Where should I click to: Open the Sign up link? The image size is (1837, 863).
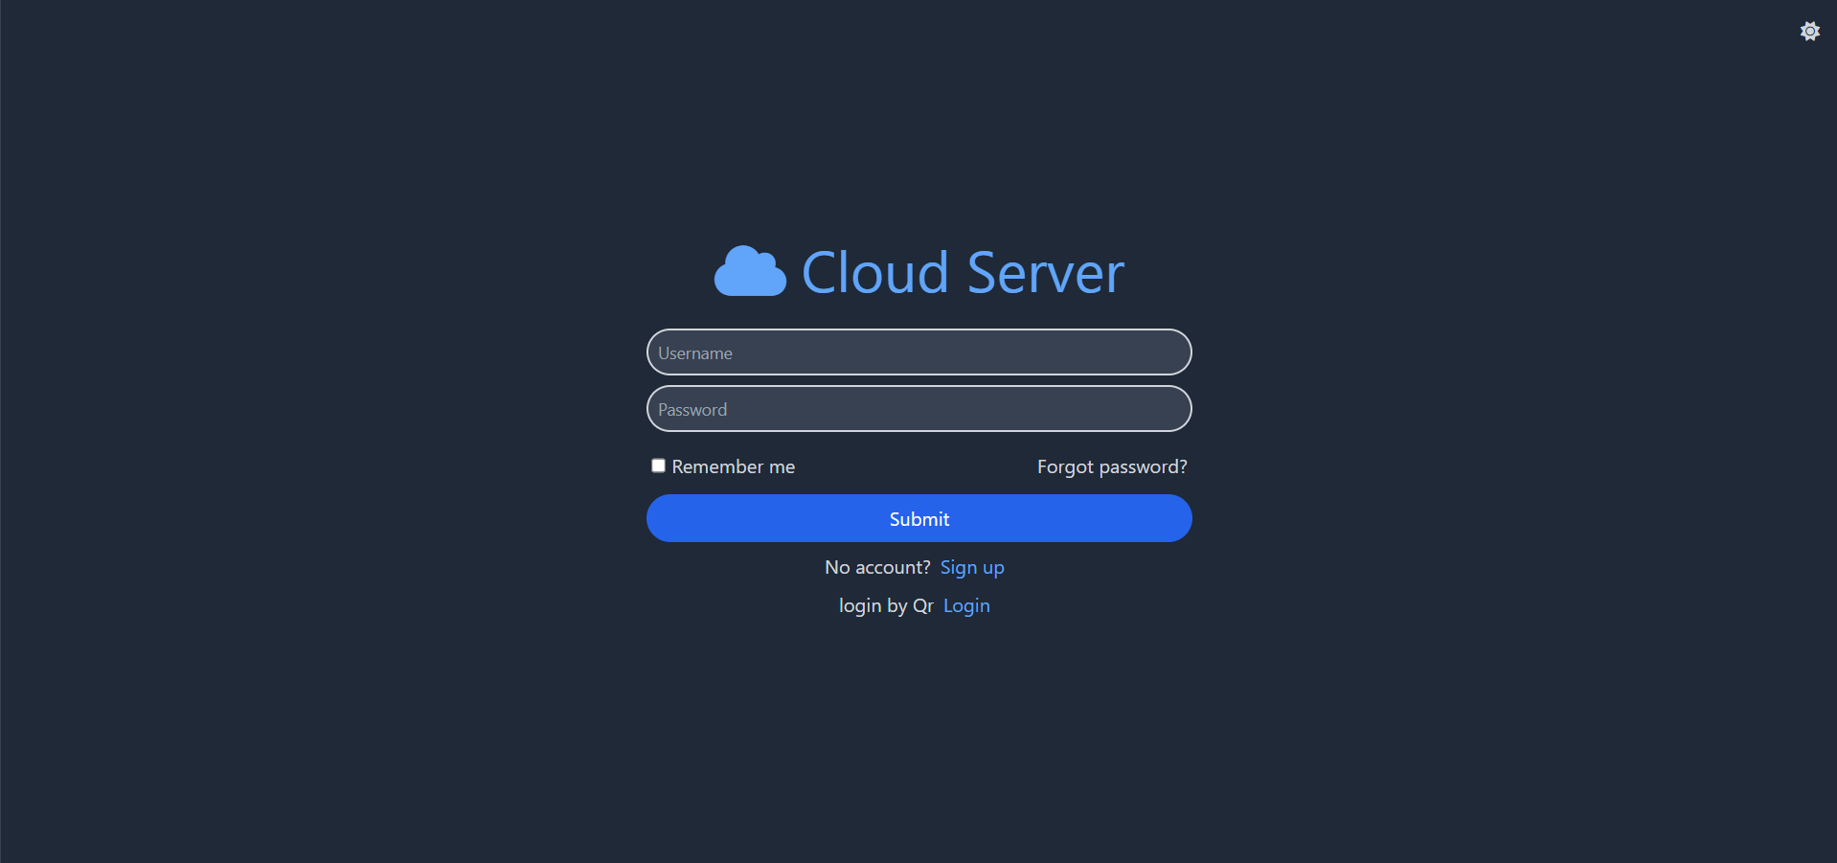pos(971,567)
